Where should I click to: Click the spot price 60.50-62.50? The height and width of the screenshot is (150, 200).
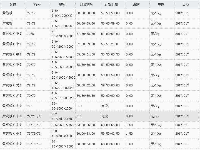click(85, 85)
